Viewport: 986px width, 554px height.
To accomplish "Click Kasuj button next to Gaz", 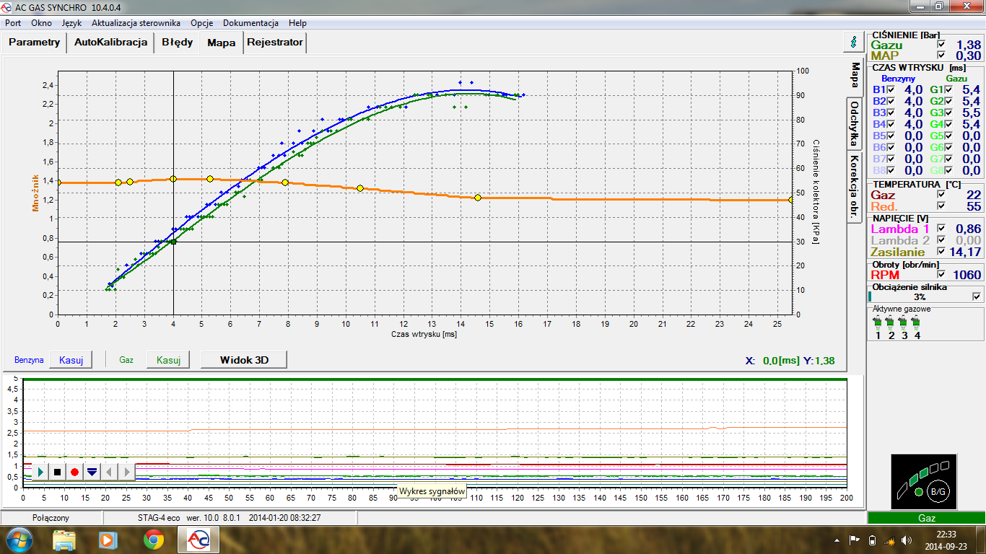I will 168,359.
